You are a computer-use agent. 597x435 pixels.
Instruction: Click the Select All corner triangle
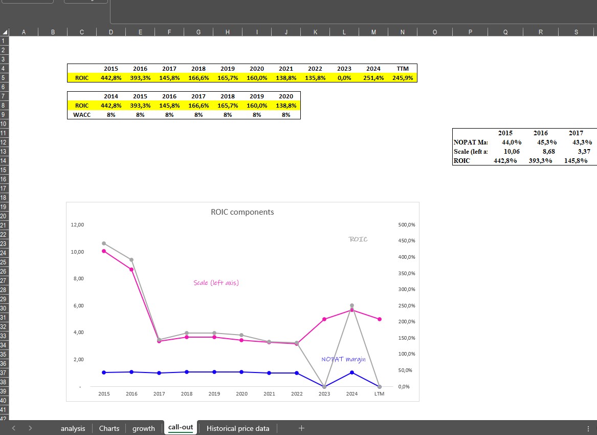[5, 32]
